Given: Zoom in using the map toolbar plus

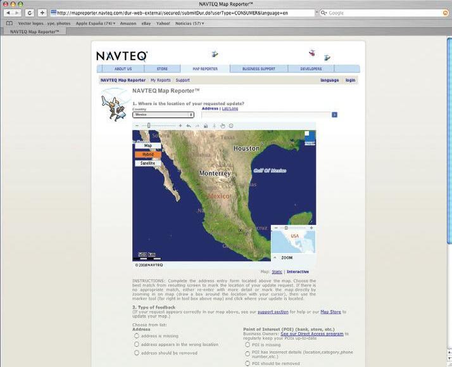Looking at the screenshot, I should pyautogui.click(x=180, y=126).
